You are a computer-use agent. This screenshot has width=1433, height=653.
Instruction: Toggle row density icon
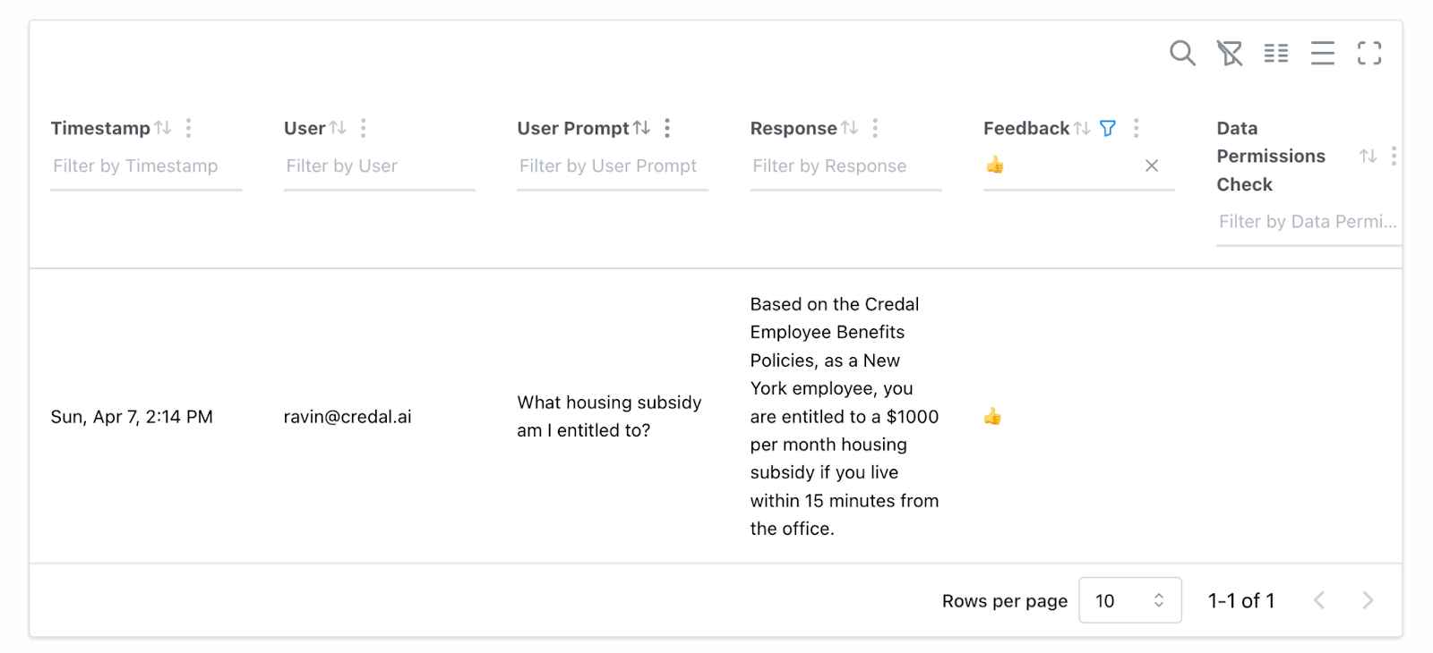click(x=1323, y=54)
